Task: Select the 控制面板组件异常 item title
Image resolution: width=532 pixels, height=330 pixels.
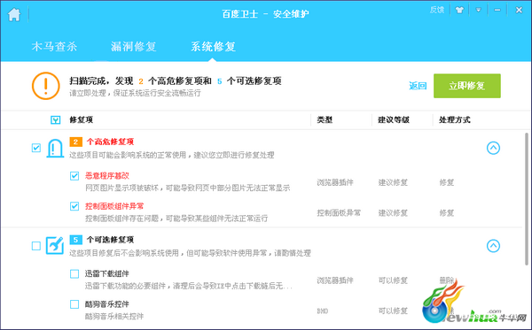Action: pyautogui.click(x=114, y=206)
